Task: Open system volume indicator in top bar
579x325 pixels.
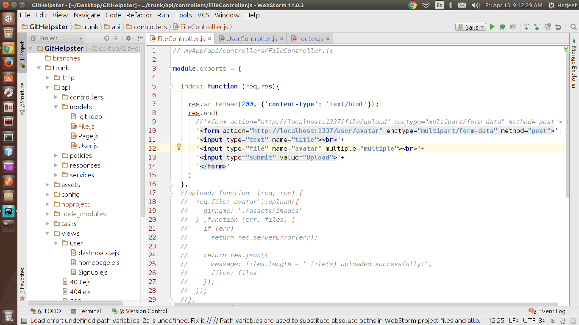Action: 476,5
